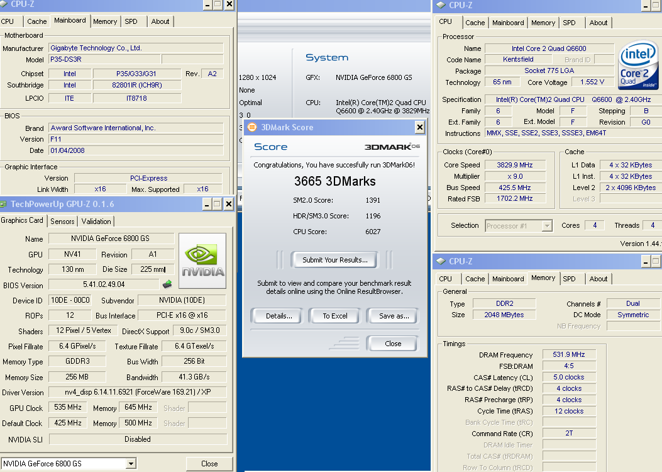Click the Level 2 cache value 2 x 4096 KBytes

(631, 188)
